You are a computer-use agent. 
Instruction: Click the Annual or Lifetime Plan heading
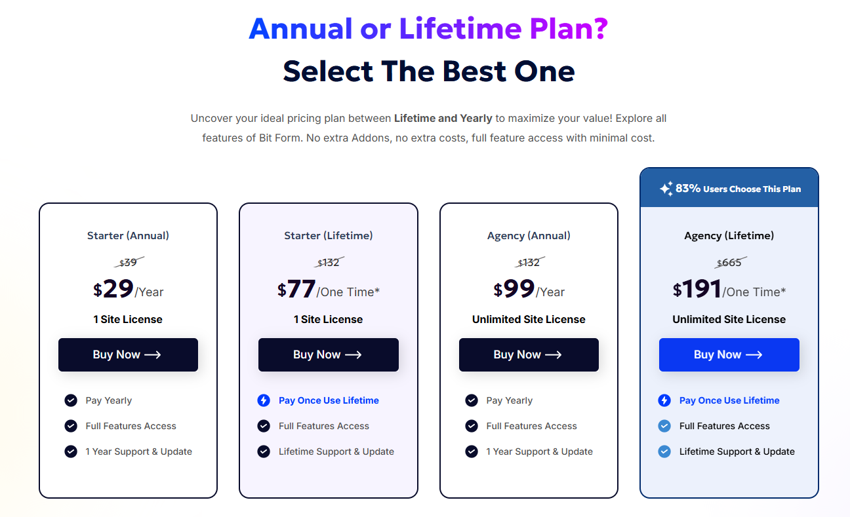tap(428, 29)
